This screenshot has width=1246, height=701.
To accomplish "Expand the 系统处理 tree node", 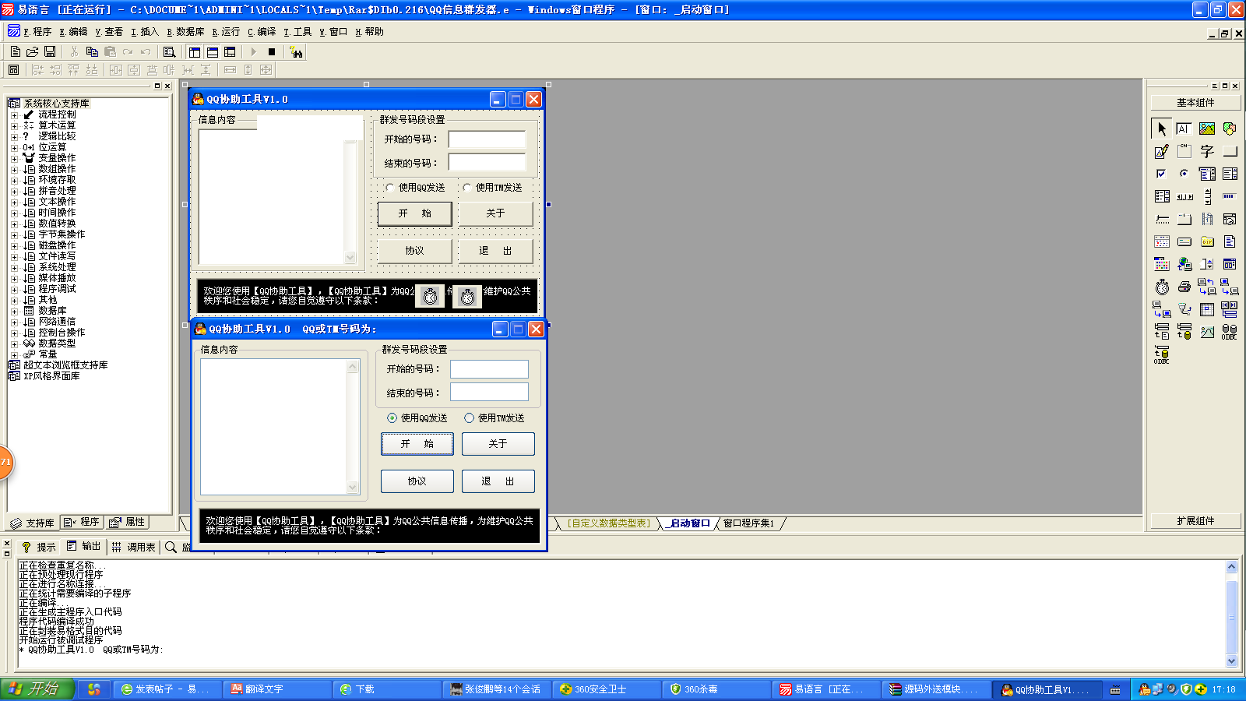I will (x=14, y=267).
